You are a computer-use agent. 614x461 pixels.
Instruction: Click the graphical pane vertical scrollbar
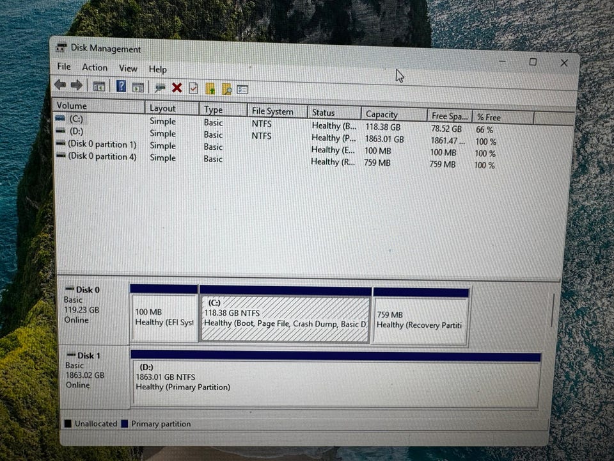pyautogui.click(x=552, y=311)
